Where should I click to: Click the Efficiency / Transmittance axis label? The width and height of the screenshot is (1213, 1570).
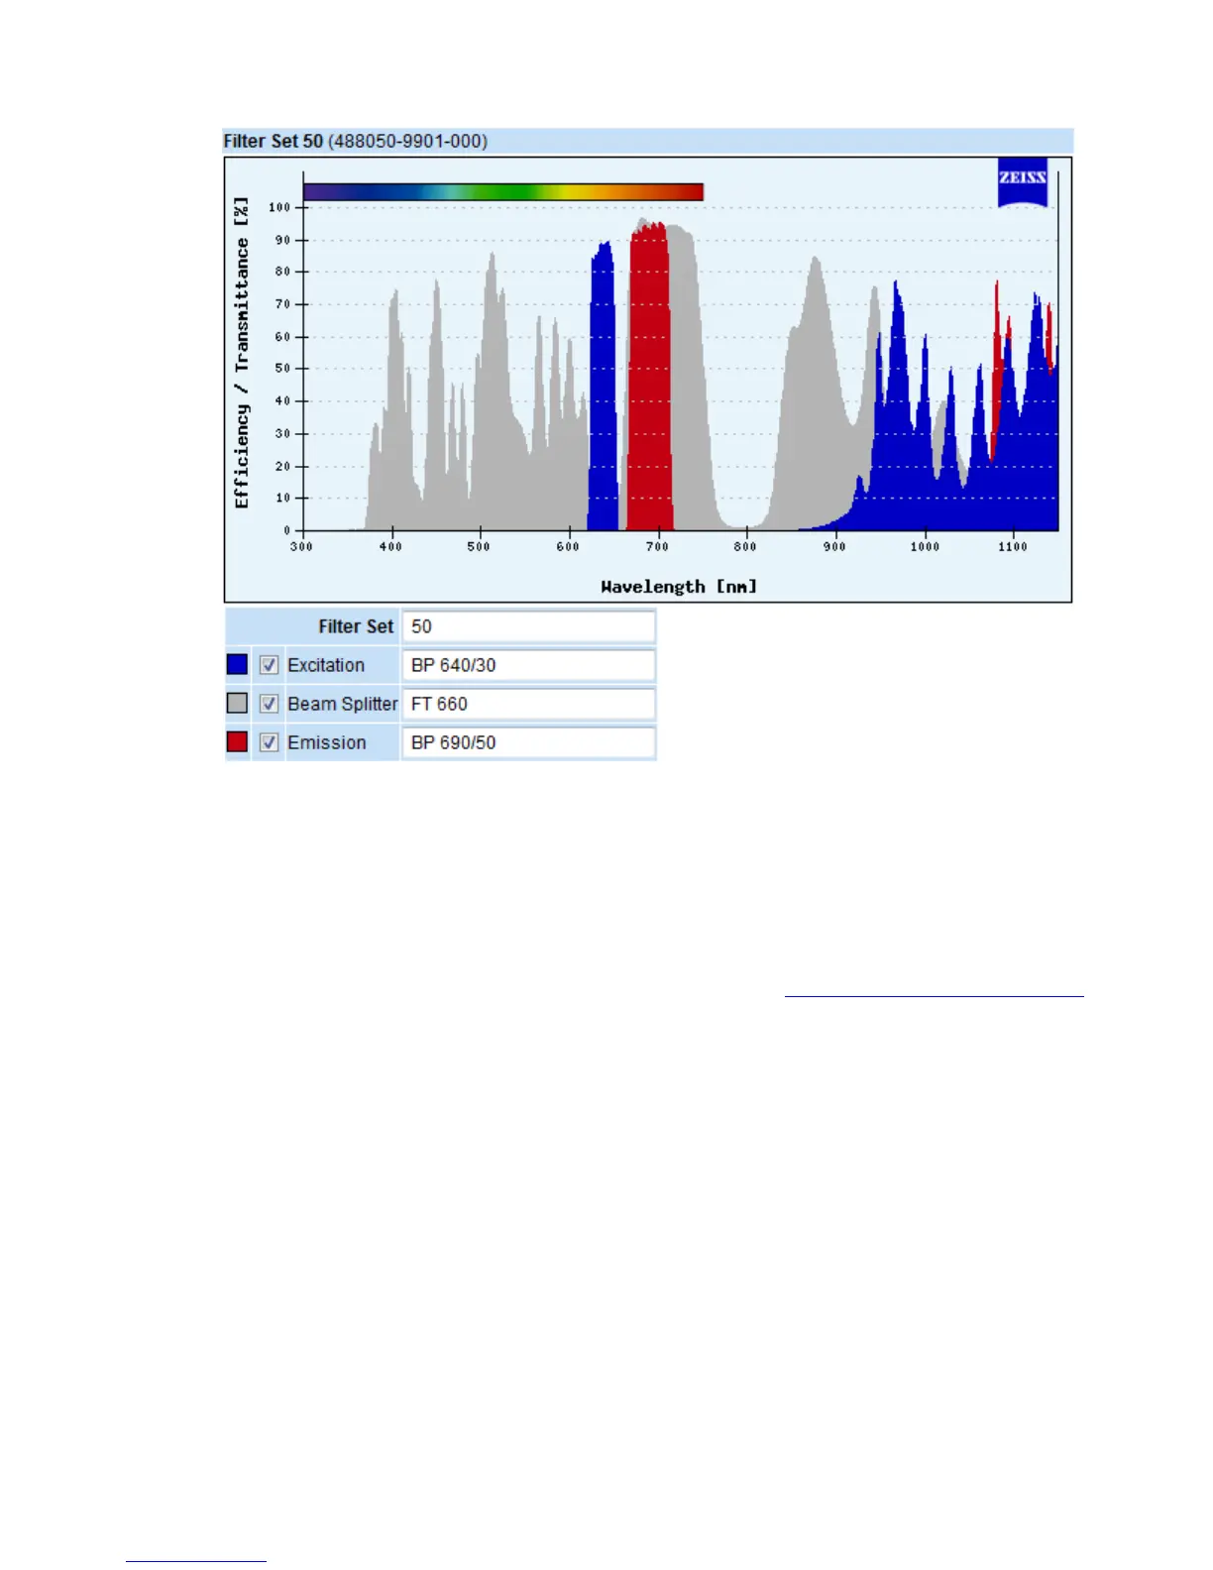(x=242, y=353)
